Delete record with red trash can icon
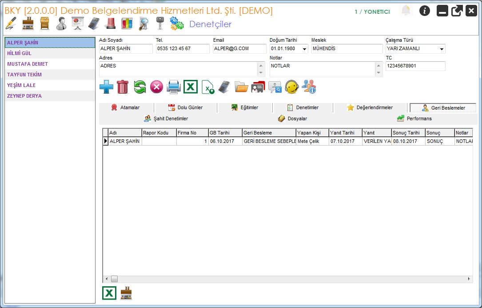The image size is (482, 308). [123, 87]
